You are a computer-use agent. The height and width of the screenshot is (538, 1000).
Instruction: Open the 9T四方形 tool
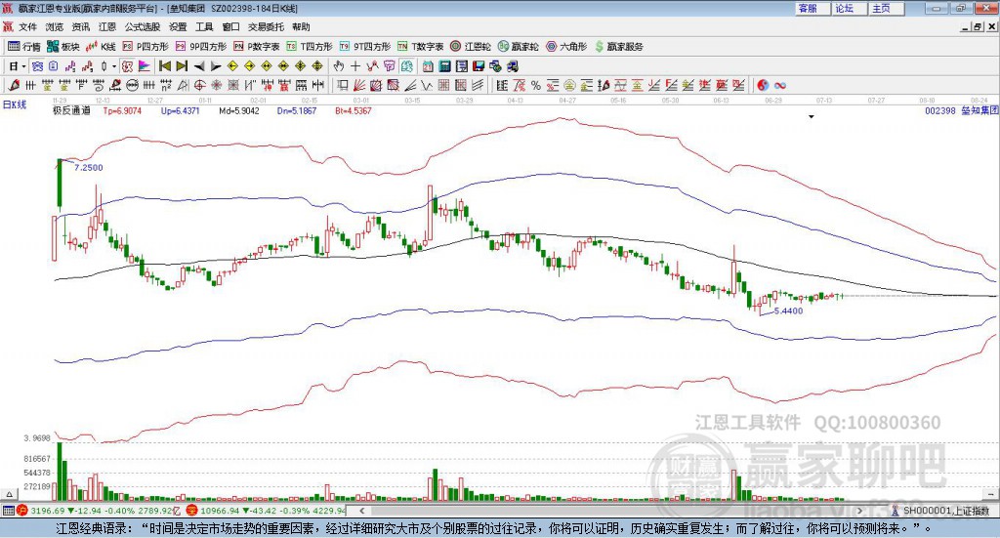coord(365,47)
